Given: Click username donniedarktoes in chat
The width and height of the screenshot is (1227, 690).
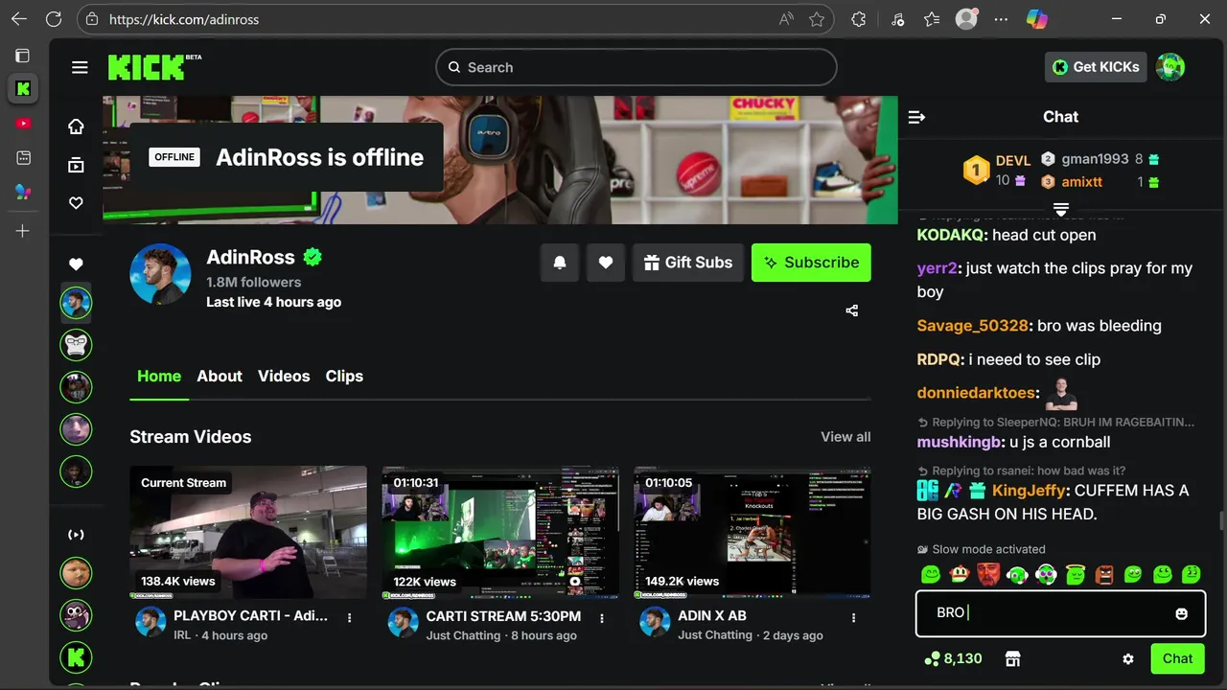Looking at the screenshot, I should pos(976,393).
